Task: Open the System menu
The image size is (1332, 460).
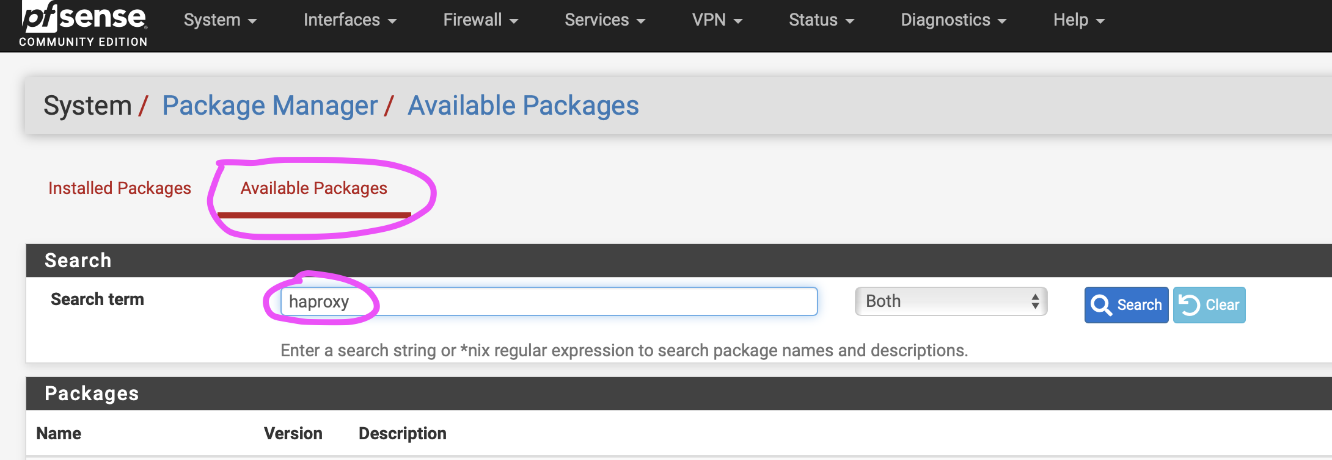Action: tap(220, 20)
